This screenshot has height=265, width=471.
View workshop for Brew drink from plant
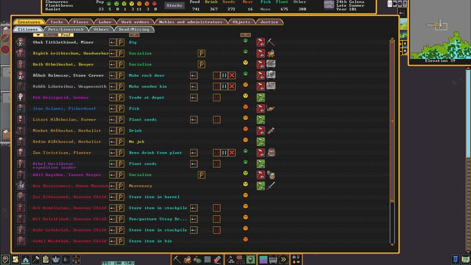pos(217,153)
